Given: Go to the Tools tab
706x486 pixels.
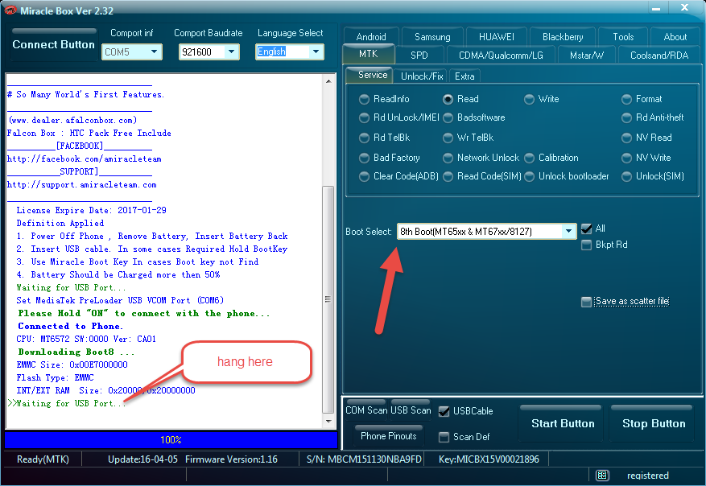Looking at the screenshot, I should (x=623, y=37).
